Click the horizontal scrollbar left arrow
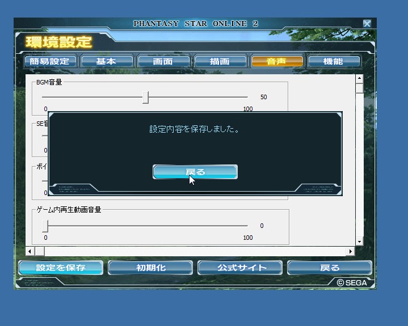The image size is (408, 326). 30,251
